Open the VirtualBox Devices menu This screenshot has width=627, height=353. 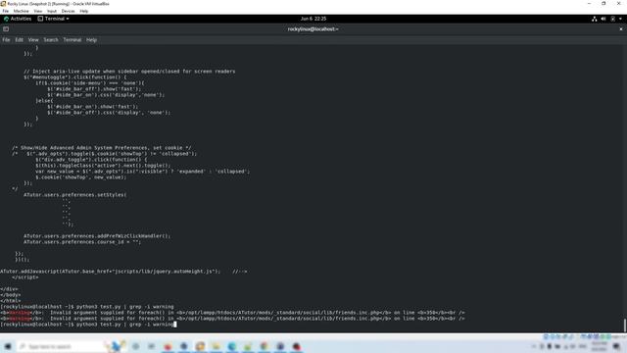click(68, 11)
